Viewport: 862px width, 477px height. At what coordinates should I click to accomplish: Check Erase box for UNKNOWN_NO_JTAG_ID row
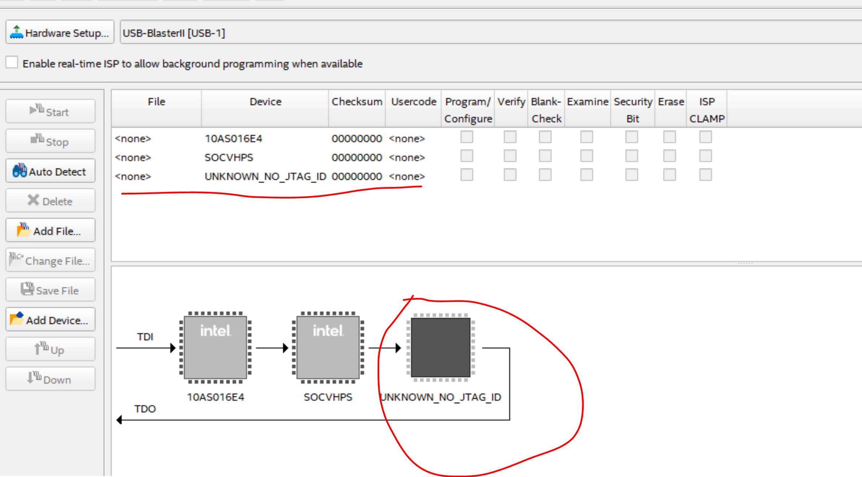[669, 175]
